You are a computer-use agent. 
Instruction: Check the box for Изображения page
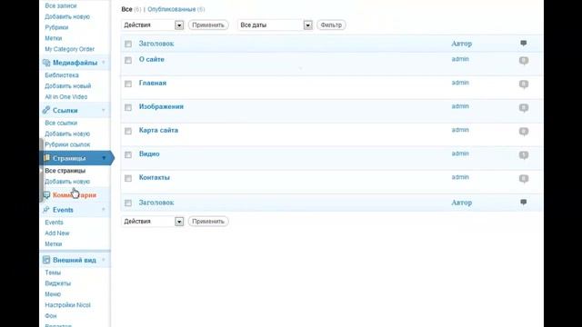pos(128,107)
